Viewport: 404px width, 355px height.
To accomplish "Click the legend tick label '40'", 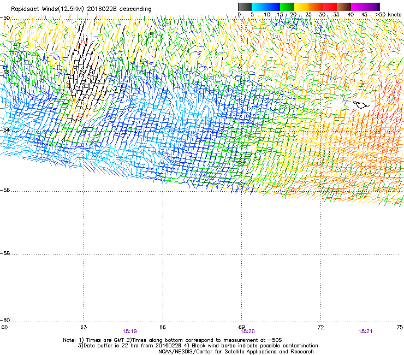I will tap(350, 15).
